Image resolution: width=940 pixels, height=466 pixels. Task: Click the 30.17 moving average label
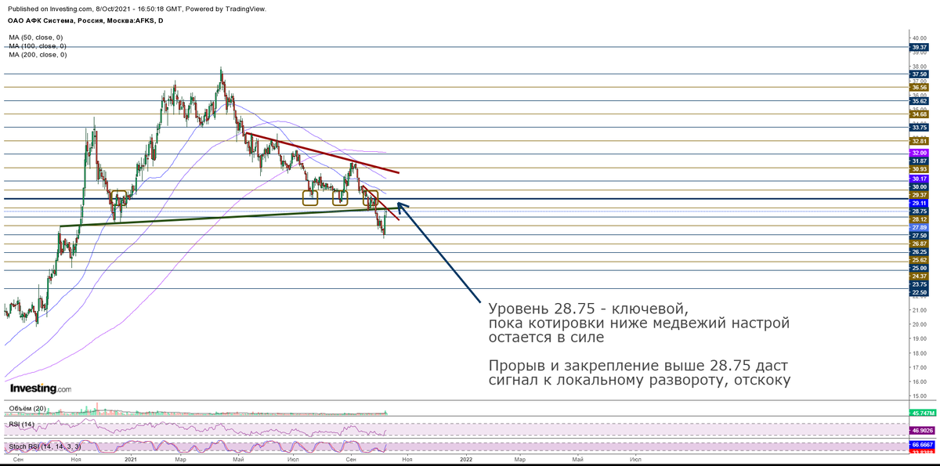coord(920,179)
